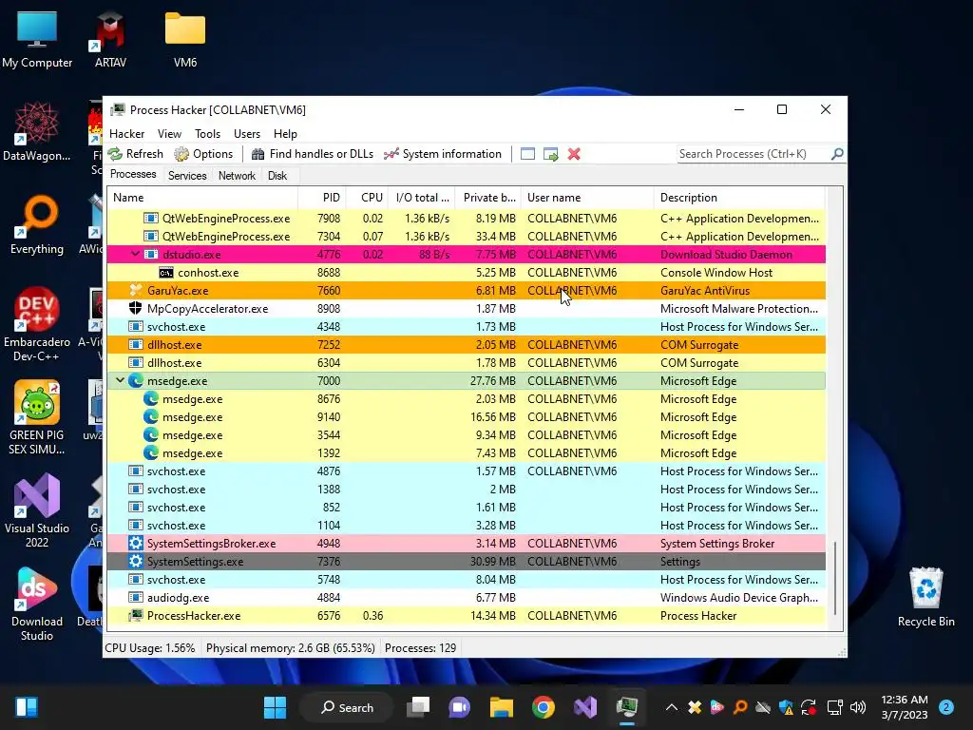Screen dimensions: 973x730
Task: Open the Everything desktop shortcut
Action: click(x=37, y=224)
